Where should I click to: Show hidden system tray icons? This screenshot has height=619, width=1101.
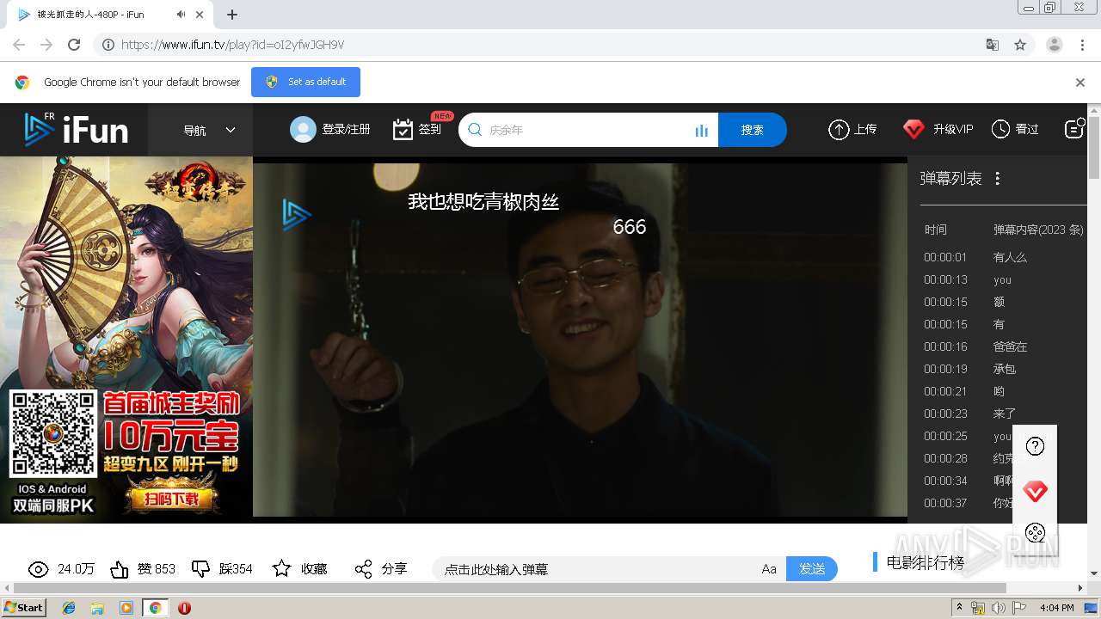(960, 608)
